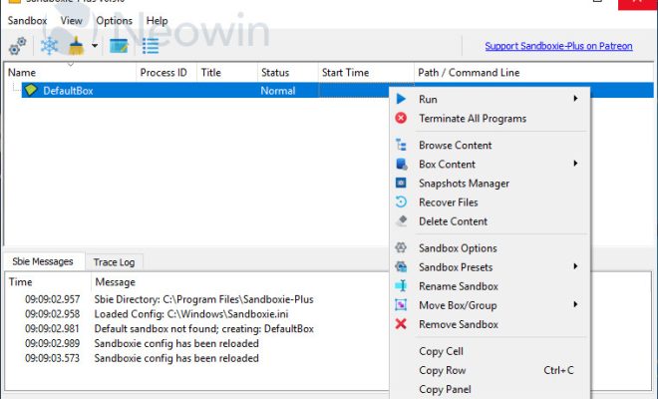Image resolution: width=658 pixels, height=399 pixels.
Task: Open the Options menu in menu bar
Action: point(114,20)
